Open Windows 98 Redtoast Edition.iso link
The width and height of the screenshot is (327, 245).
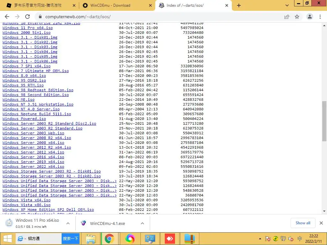click(38, 90)
